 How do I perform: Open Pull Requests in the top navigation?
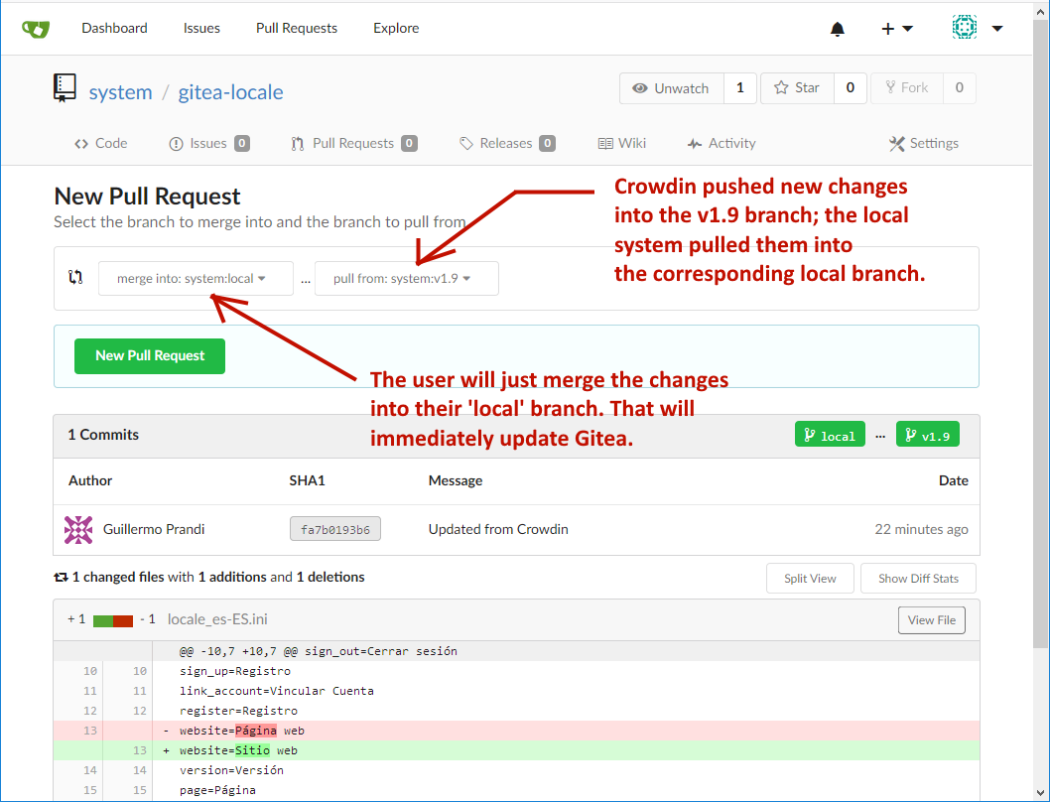[x=297, y=28]
